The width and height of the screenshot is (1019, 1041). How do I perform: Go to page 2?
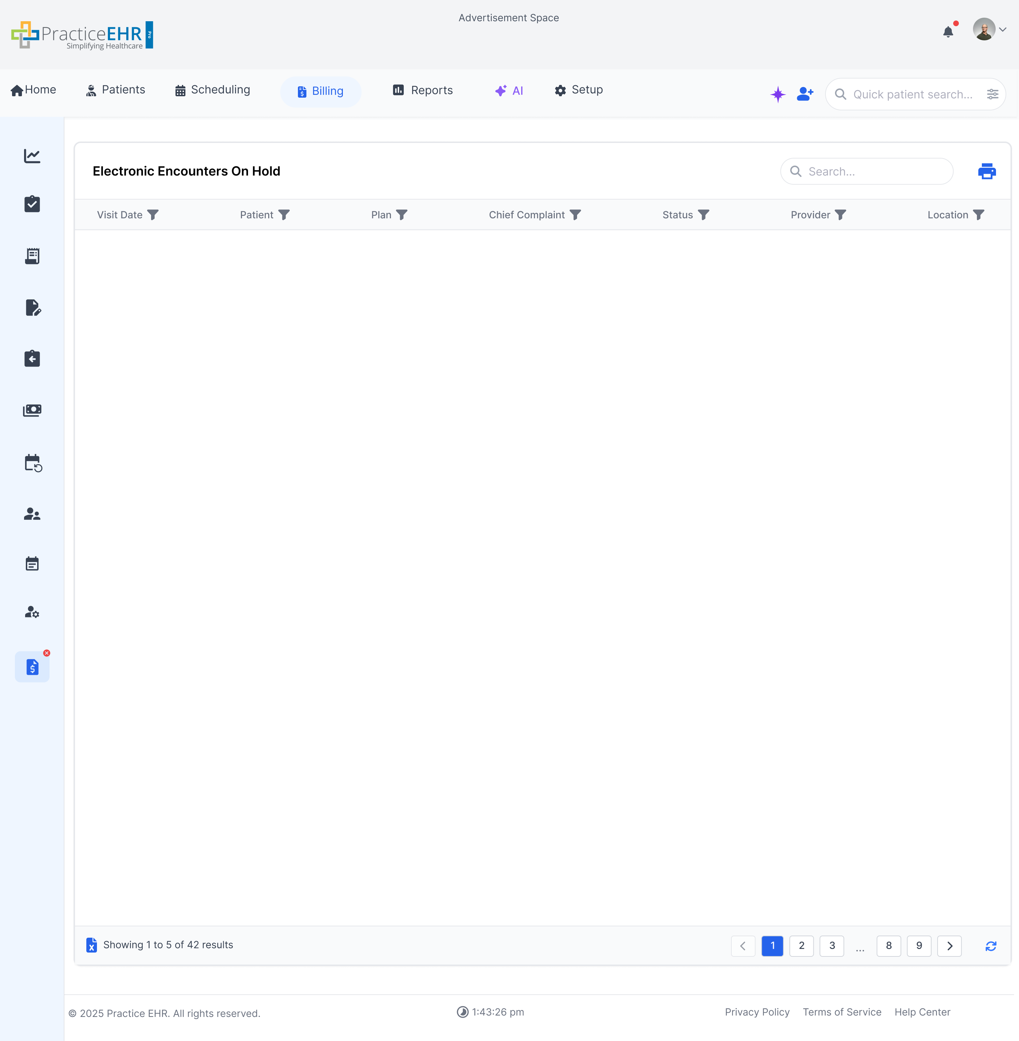801,946
